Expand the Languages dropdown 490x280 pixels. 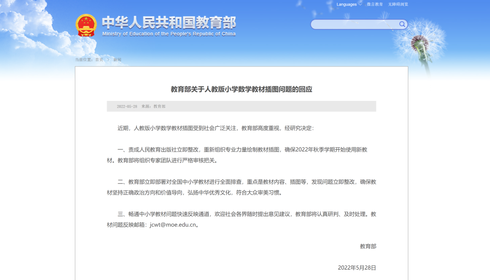[x=349, y=5]
